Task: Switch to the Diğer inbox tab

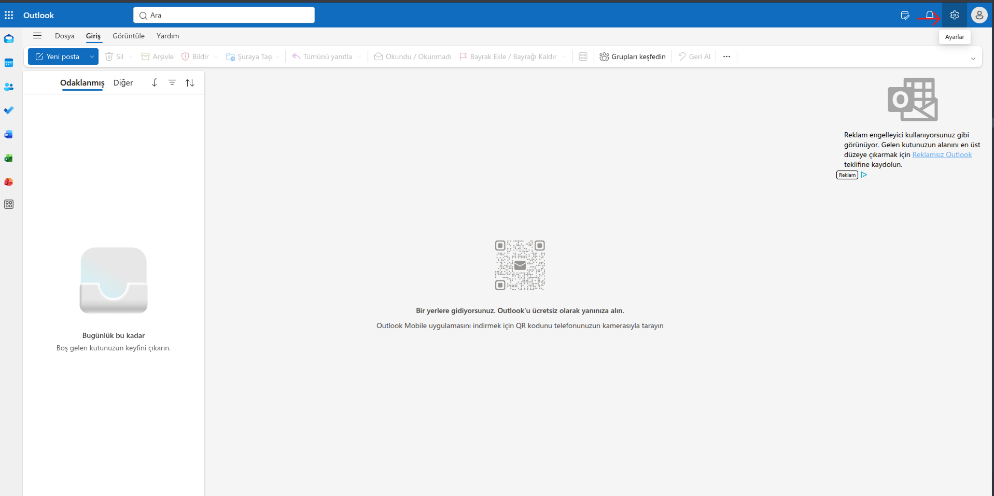Action: pyautogui.click(x=123, y=83)
